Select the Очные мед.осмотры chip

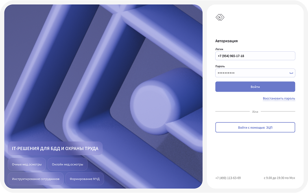26,164
